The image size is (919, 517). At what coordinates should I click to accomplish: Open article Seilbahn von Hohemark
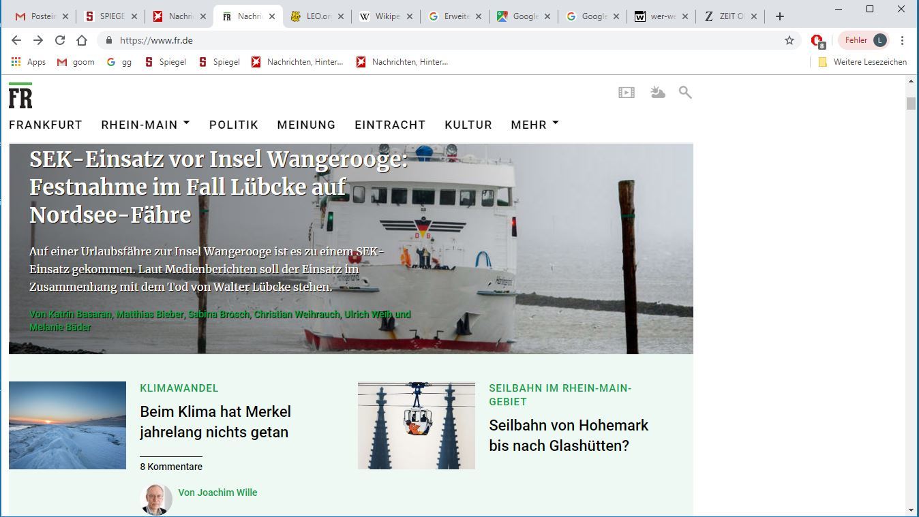click(x=569, y=435)
